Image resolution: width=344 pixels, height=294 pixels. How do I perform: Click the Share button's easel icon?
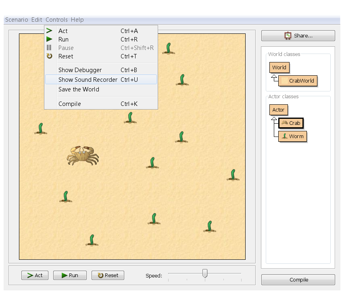pos(288,36)
